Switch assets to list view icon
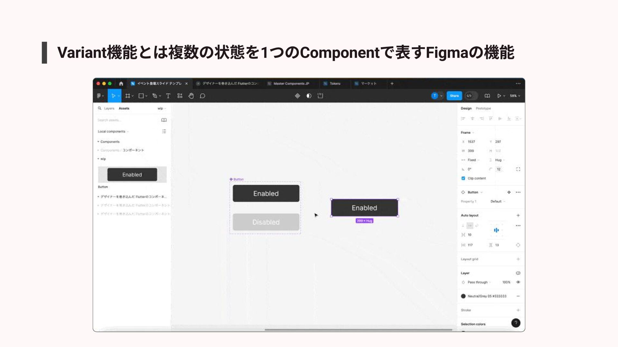Screen dimensions: 618x347 point(164,131)
